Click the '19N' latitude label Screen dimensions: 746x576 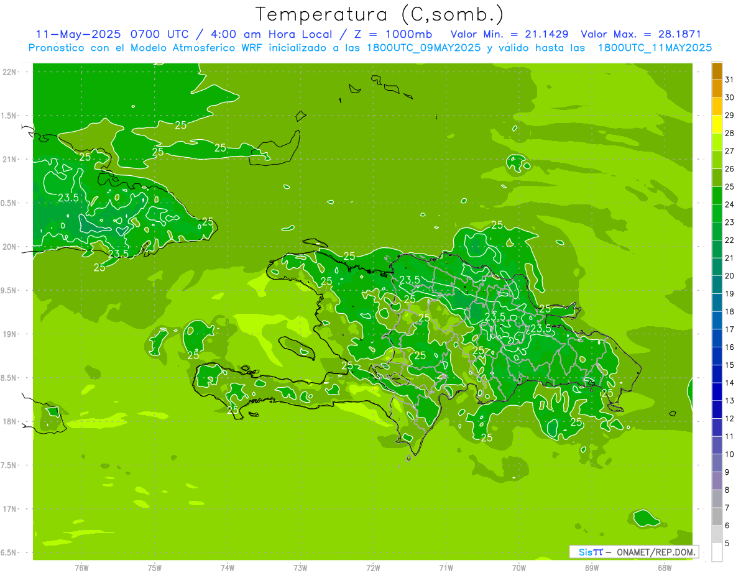point(9,334)
